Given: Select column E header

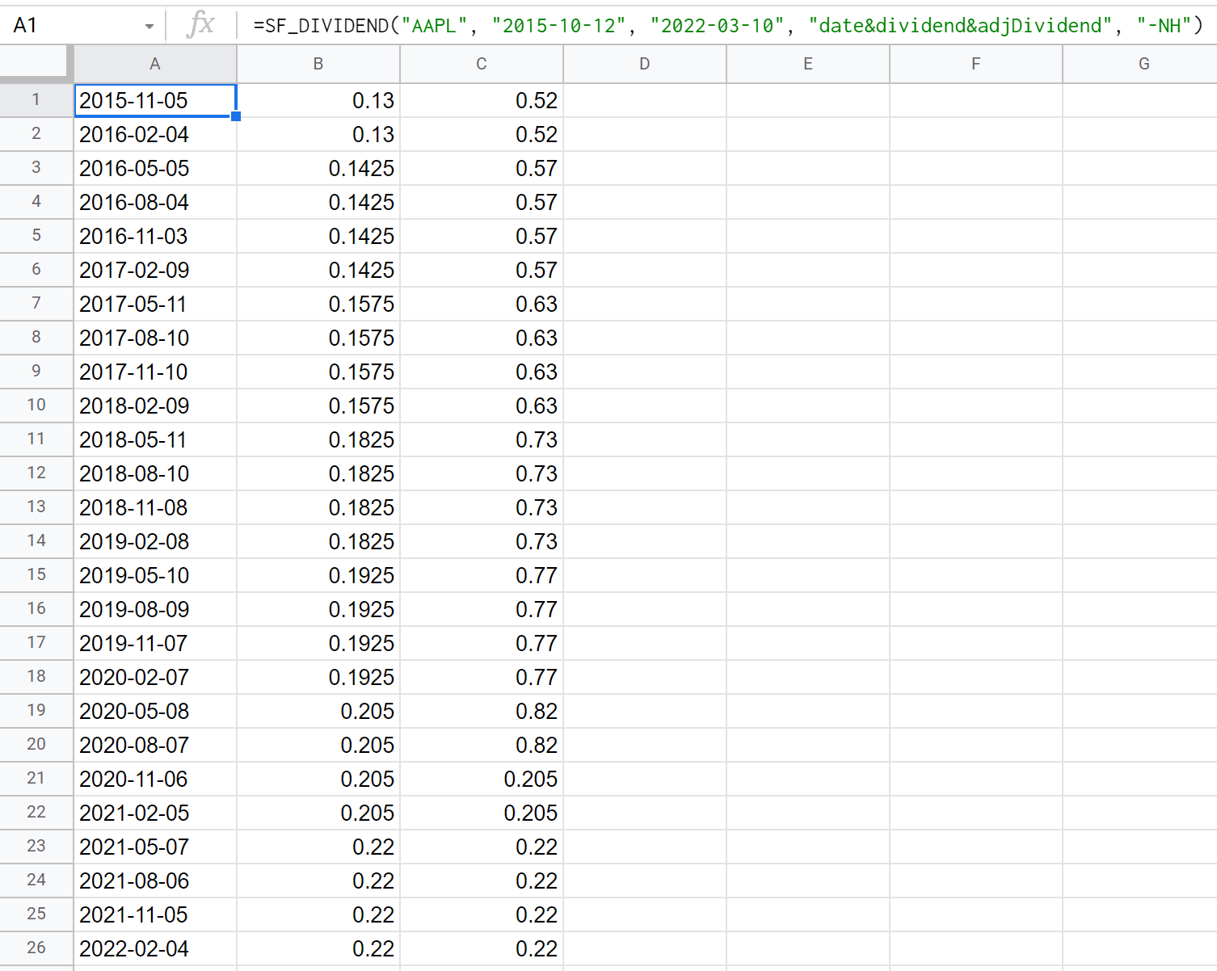Looking at the screenshot, I should (x=808, y=64).
